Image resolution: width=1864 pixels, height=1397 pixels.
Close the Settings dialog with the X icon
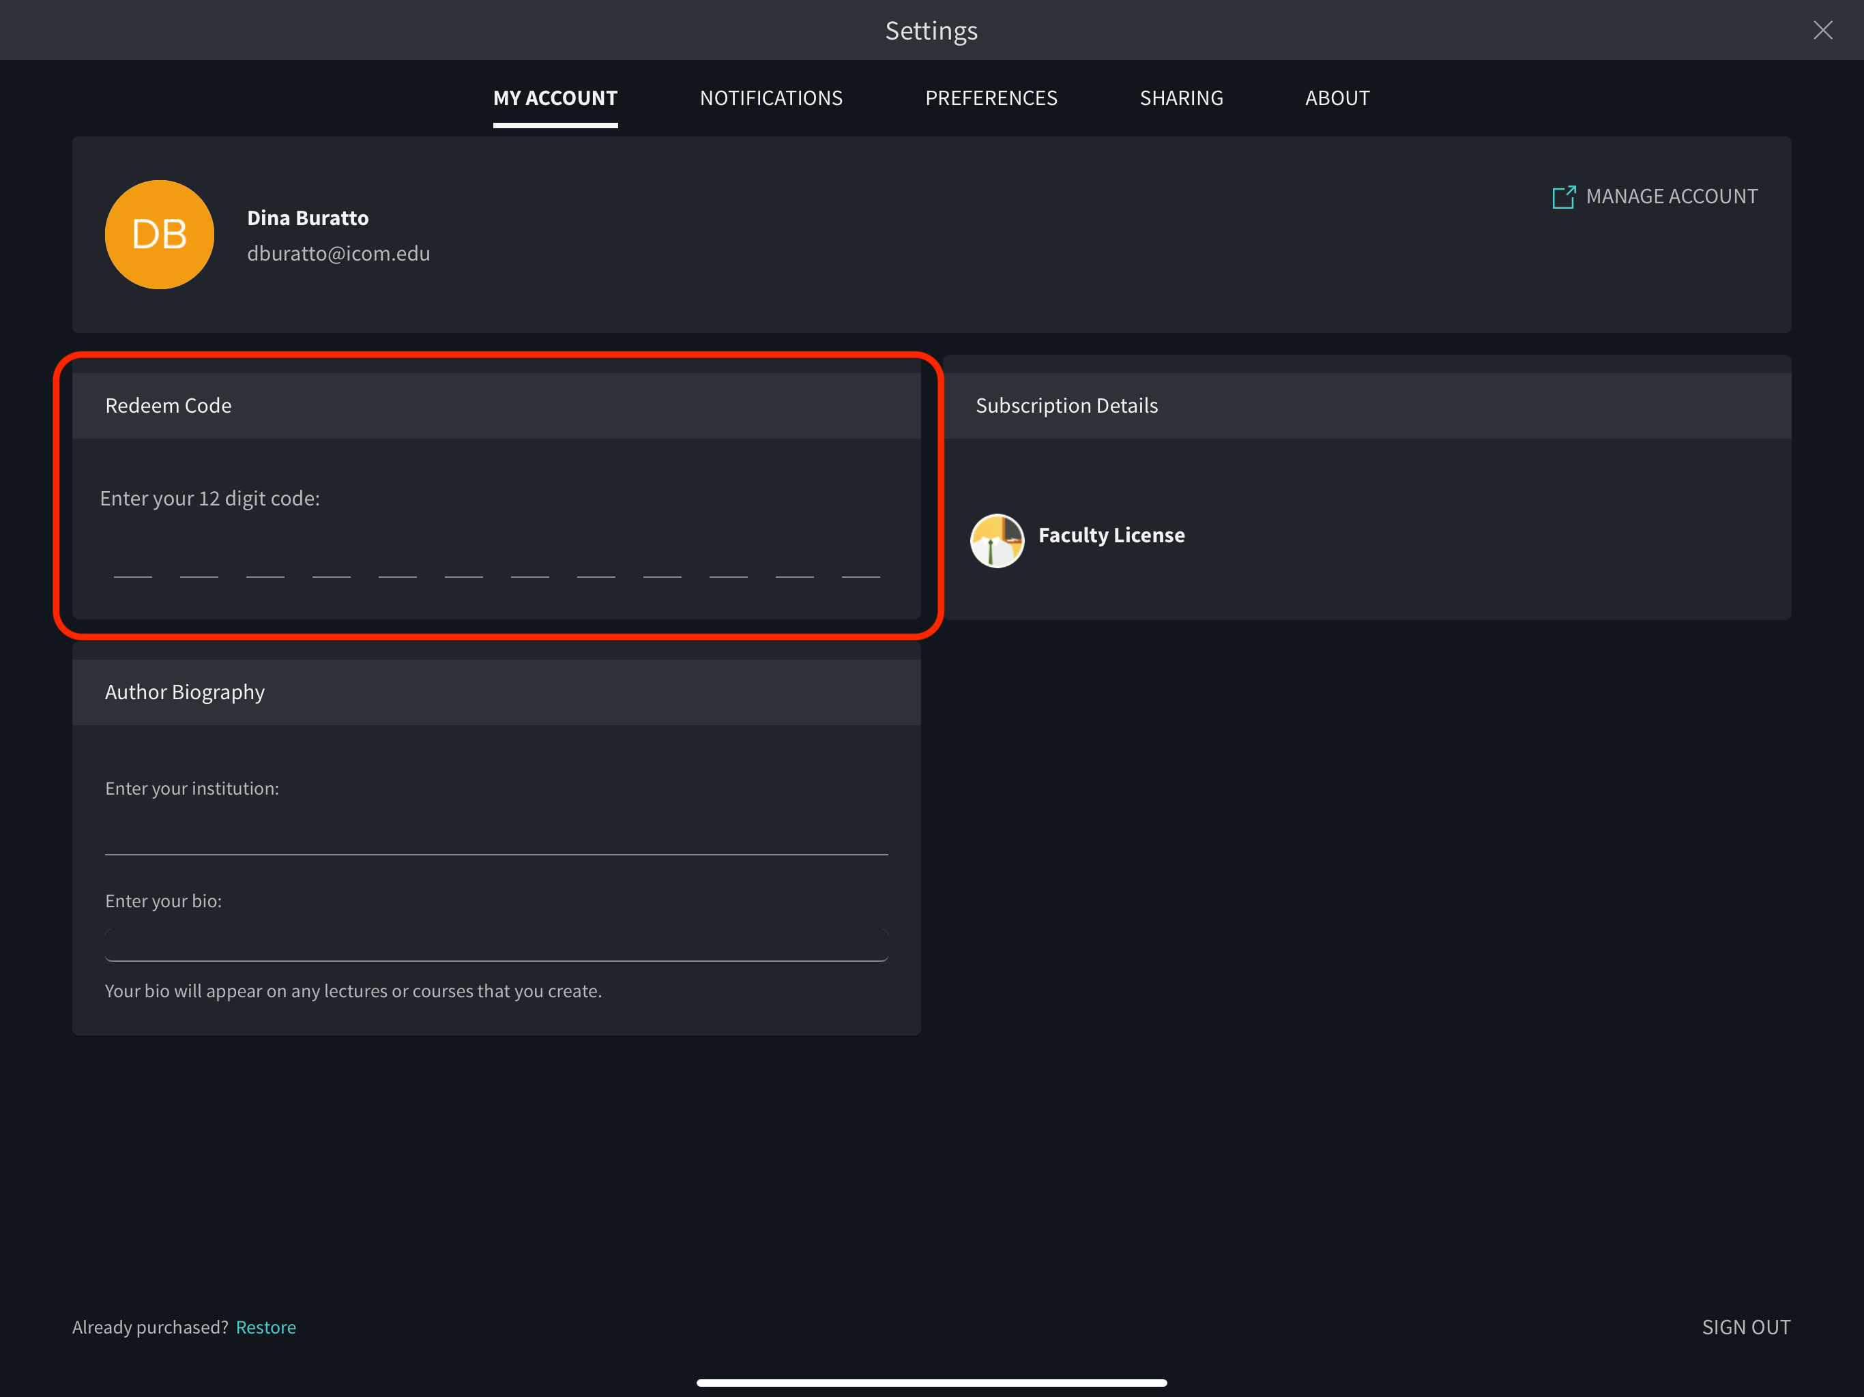[x=1822, y=30]
